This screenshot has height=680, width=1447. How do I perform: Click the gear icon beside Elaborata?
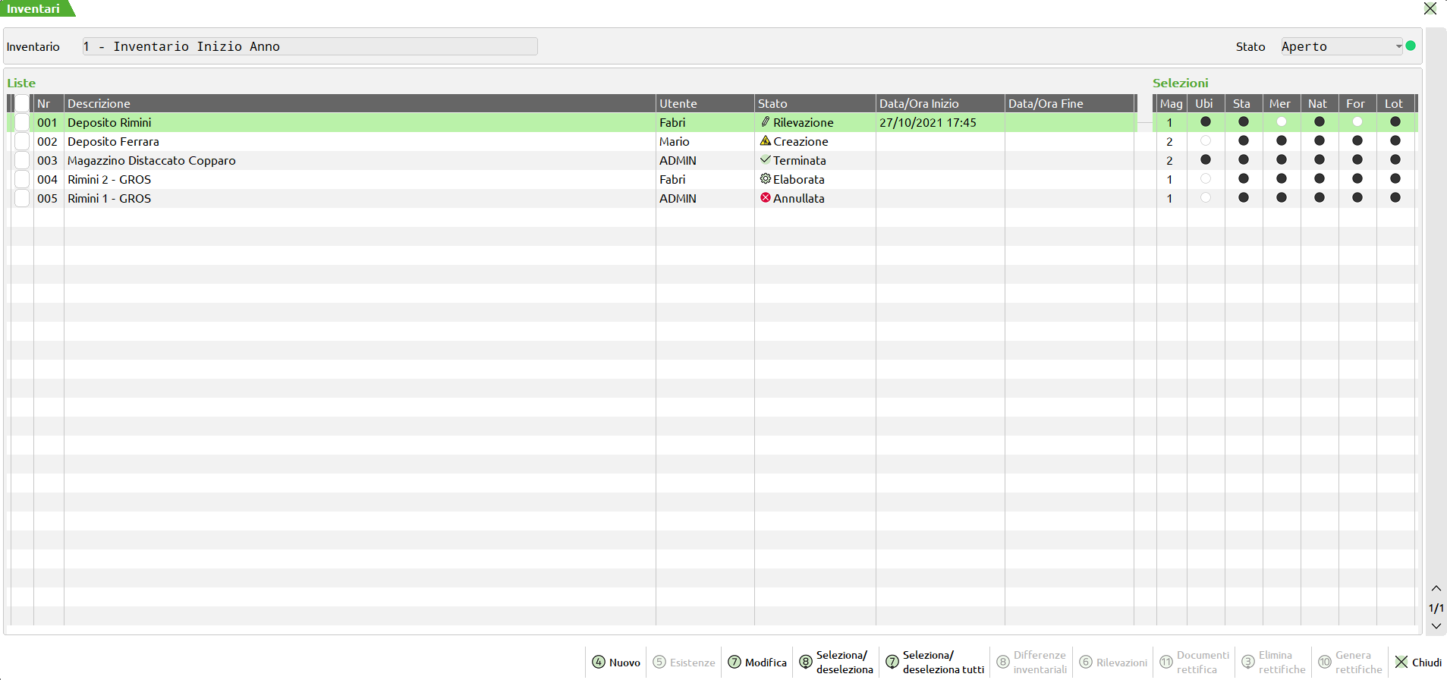[766, 179]
